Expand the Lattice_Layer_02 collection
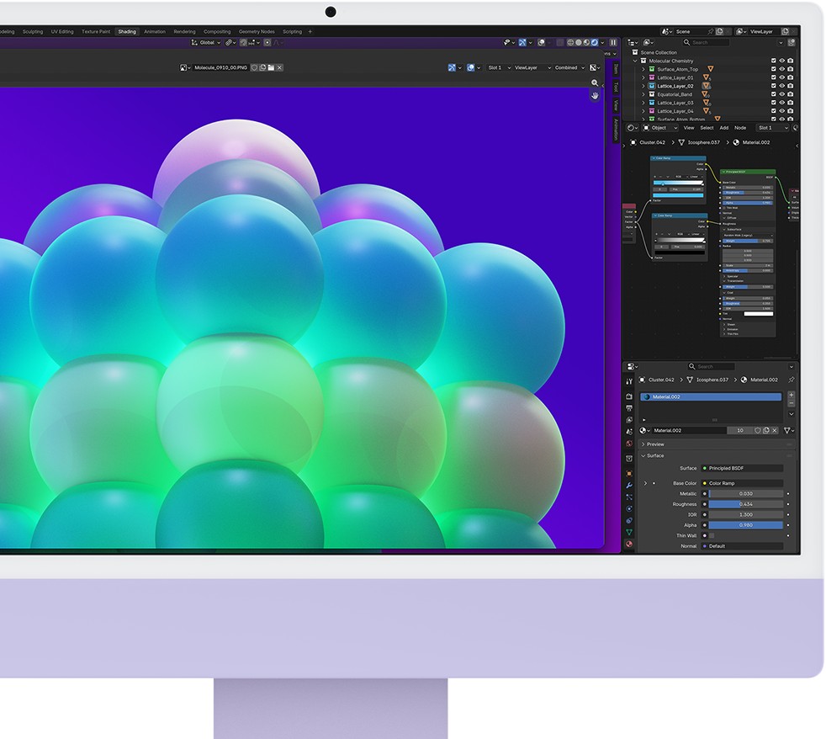This screenshot has height=739, width=826. 643,86
